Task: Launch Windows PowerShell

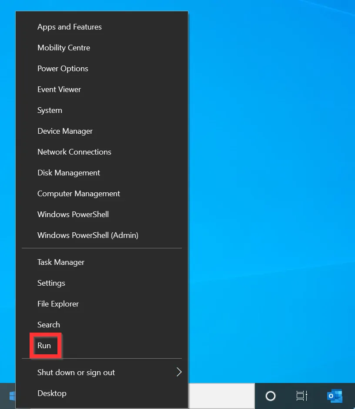Action: (73, 214)
